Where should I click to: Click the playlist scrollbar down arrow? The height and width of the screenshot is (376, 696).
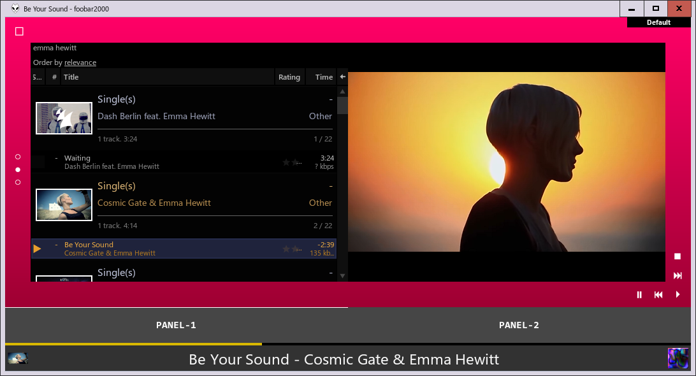[x=342, y=276]
